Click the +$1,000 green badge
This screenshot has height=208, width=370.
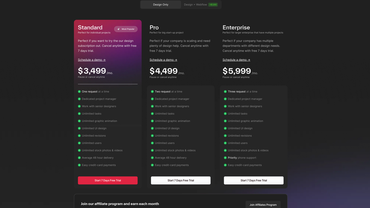coord(213,5)
